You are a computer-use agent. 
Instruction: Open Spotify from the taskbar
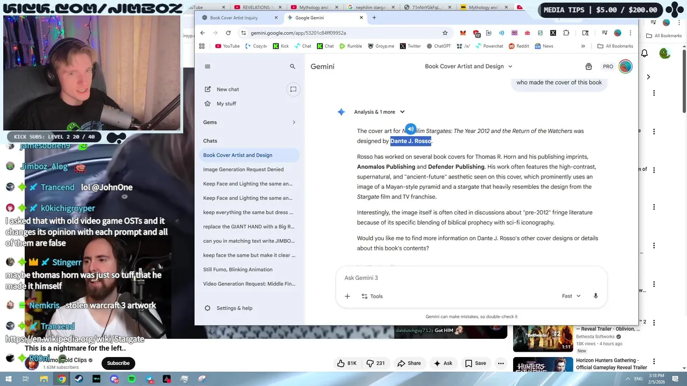131,379
